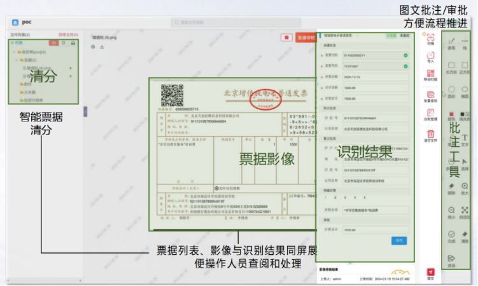Open the 文件列表(2) tab
The image size is (478, 286).
[x=20, y=35]
